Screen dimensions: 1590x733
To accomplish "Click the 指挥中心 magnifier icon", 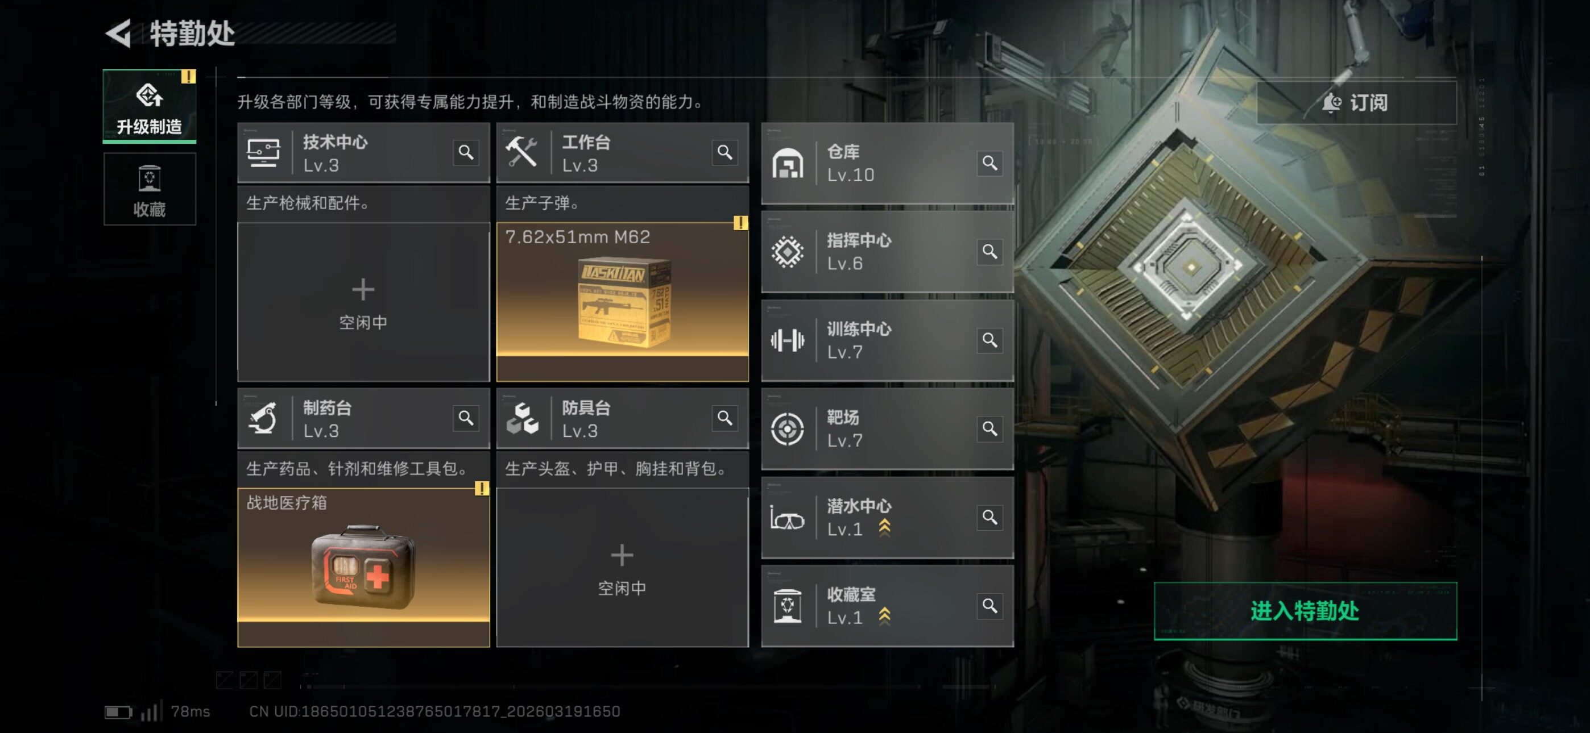I will coord(989,251).
